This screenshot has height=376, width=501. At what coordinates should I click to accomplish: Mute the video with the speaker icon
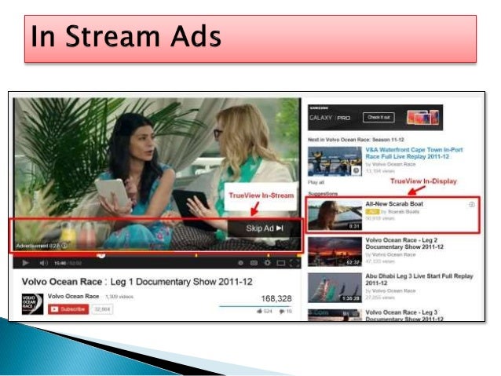click(43, 263)
